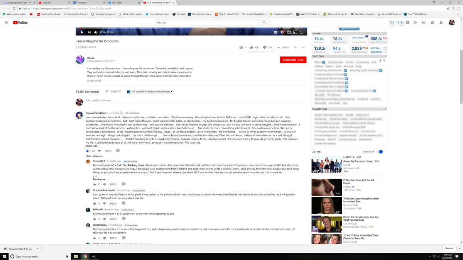
Task: Open the account avatar menu
Action: 451,22
